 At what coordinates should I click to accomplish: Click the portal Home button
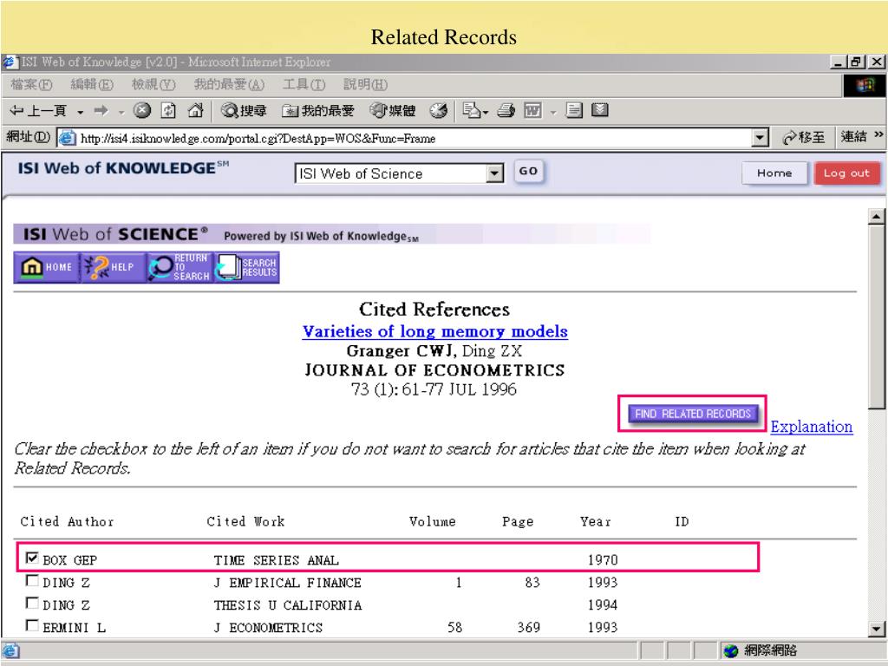coord(774,173)
